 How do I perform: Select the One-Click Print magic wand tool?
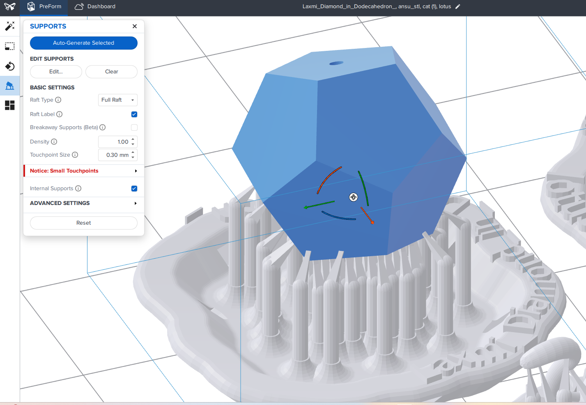click(x=10, y=26)
